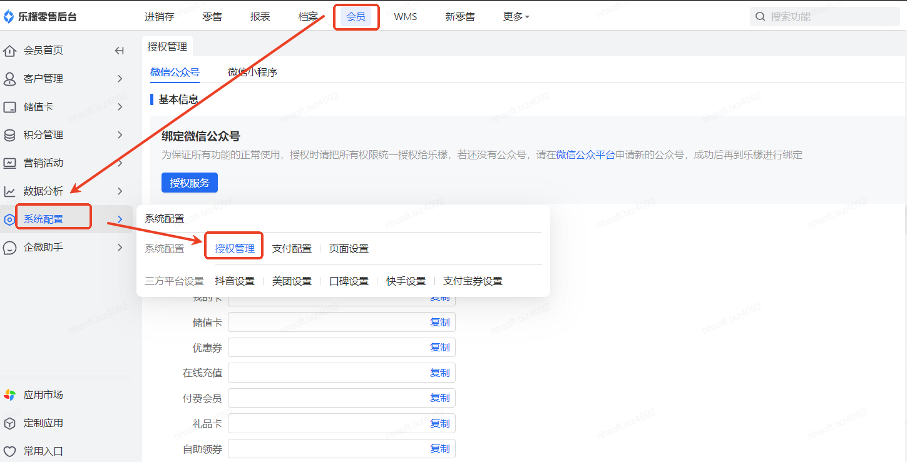The height and width of the screenshot is (462, 907).
Task: Open the WMS top menu
Action: pyautogui.click(x=406, y=17)
